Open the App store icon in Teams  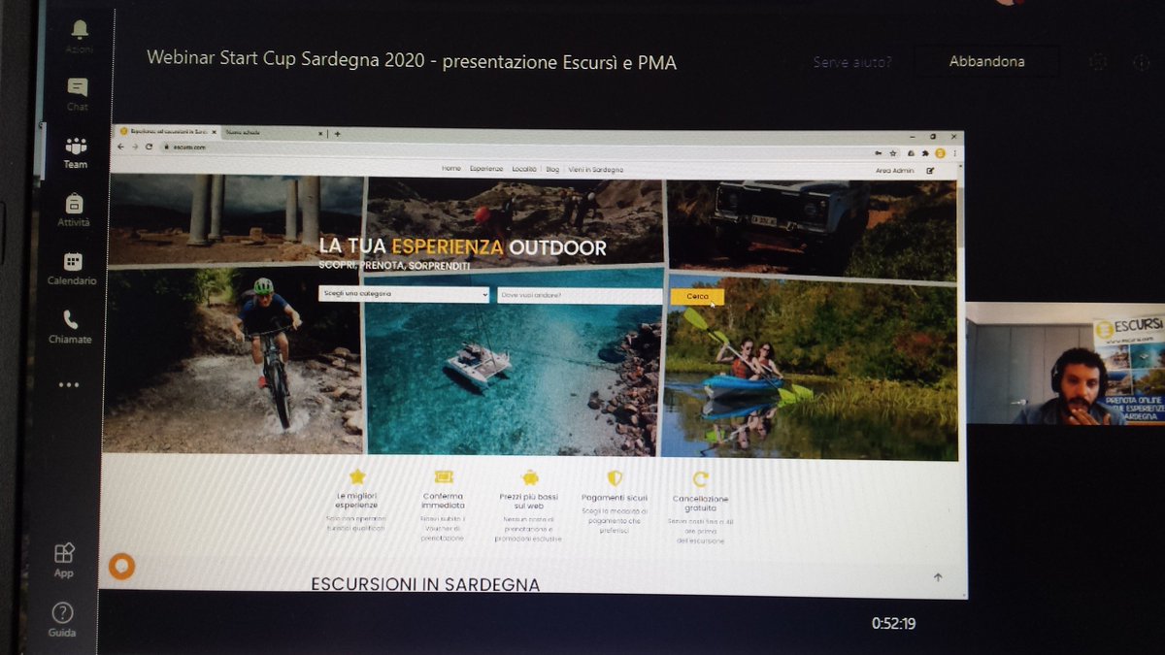pos(63,560)
